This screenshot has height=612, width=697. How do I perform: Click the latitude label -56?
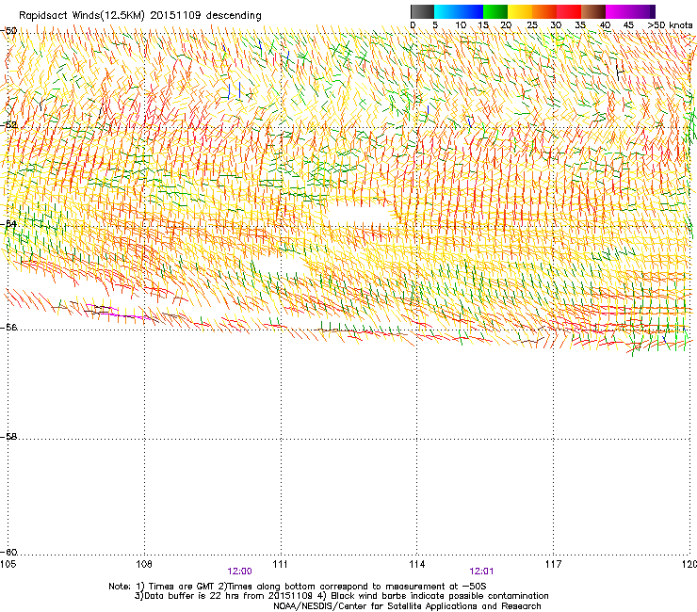point(8,328)
